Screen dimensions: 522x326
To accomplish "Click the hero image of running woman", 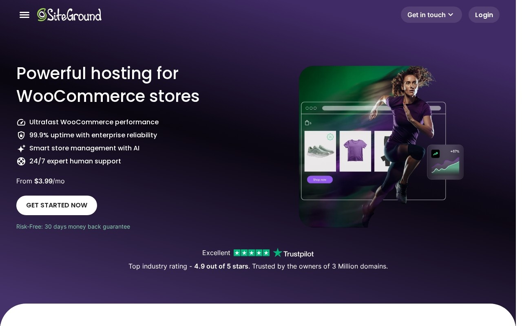I will pyautogui.click(x=381, y=147).
